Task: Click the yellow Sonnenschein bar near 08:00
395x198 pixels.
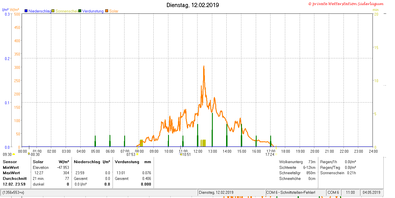Action: (x=141, y=143)
